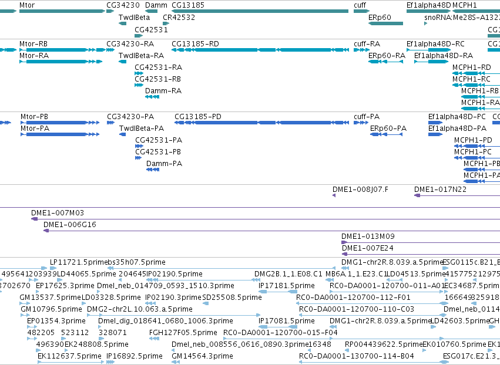Select the CR42532 gene label
The height and width of the screenshot is (365, 500).
(x=179, y=18)
